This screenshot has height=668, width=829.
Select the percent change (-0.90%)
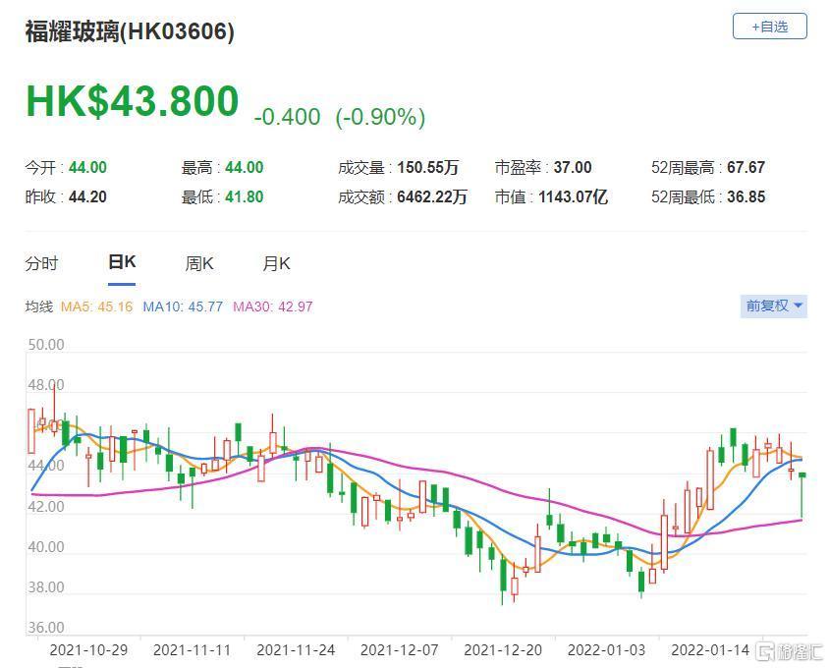click(380, 117)
